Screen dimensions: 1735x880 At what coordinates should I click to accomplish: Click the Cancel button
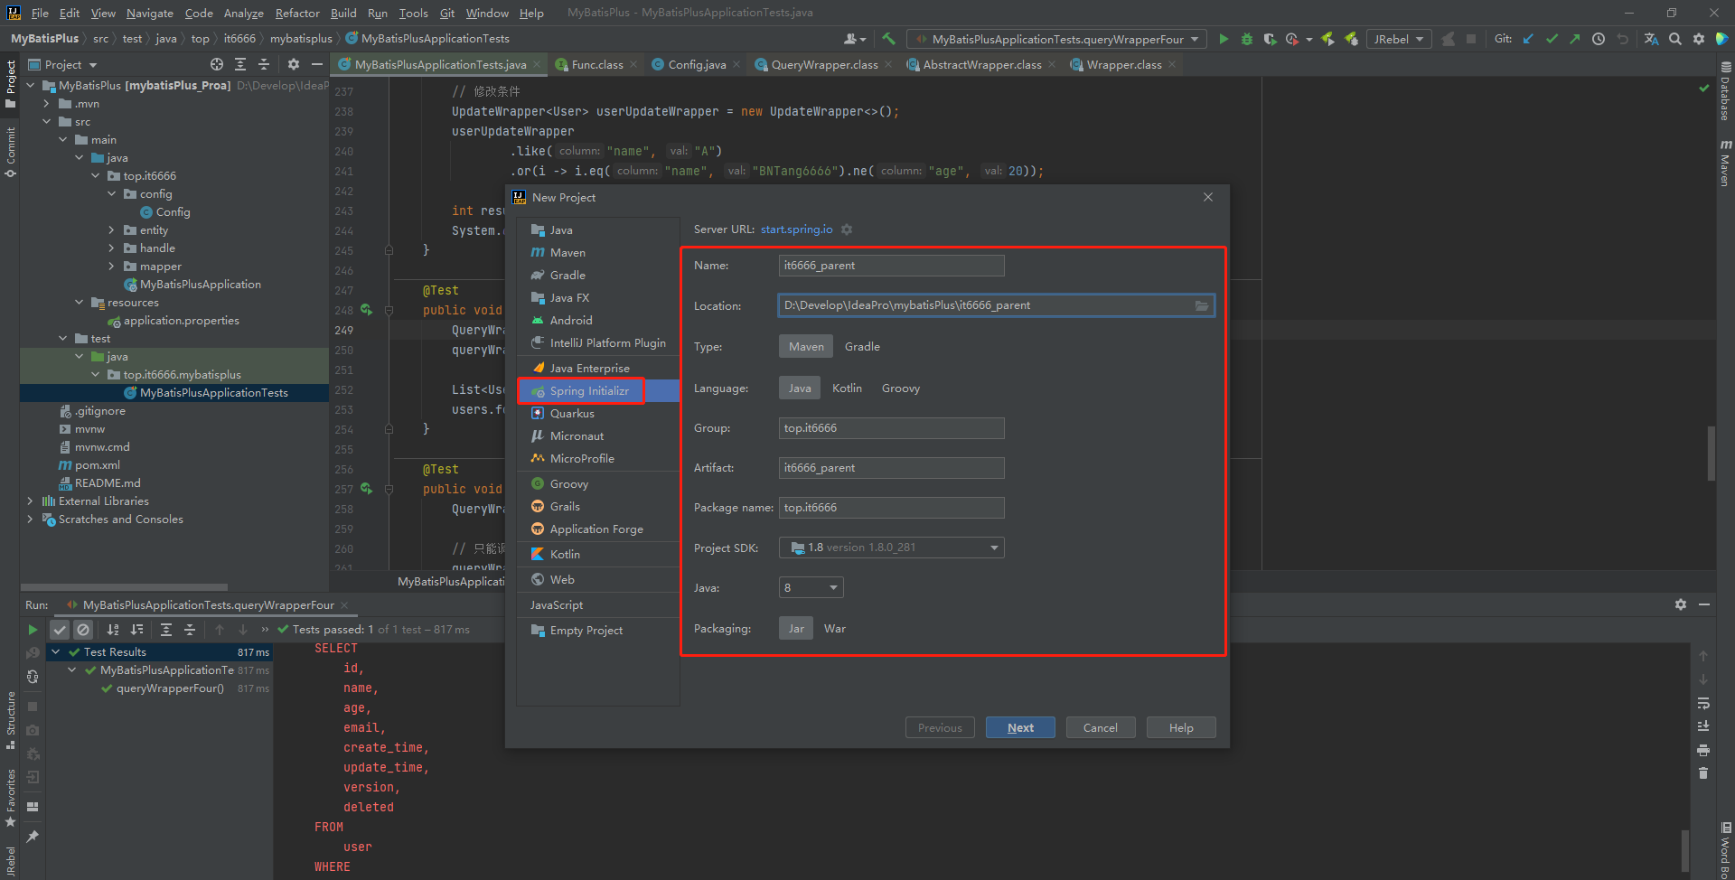(1101, 728)
